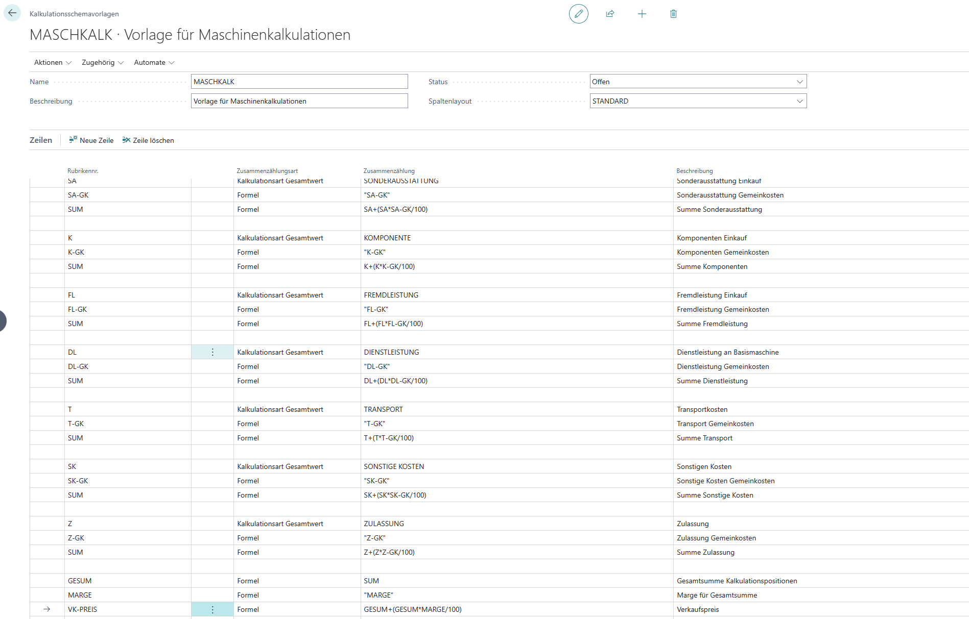Click Marge für Gesamtsumme description

[717, 595]
